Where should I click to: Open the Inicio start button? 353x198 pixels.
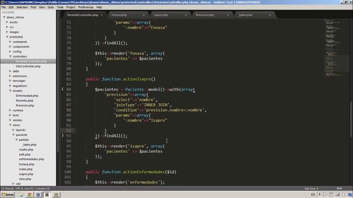click(x=8, y=195)
